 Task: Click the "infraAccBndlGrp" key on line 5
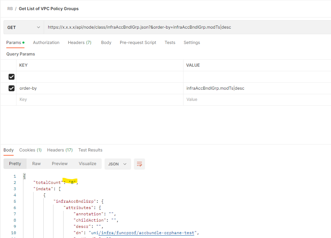[75, 201]
